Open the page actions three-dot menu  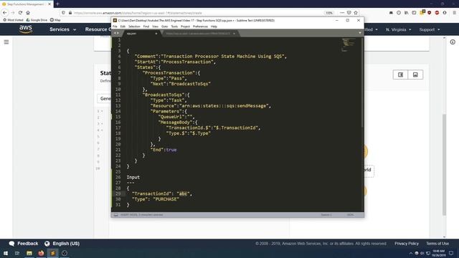tap(342, 13)
